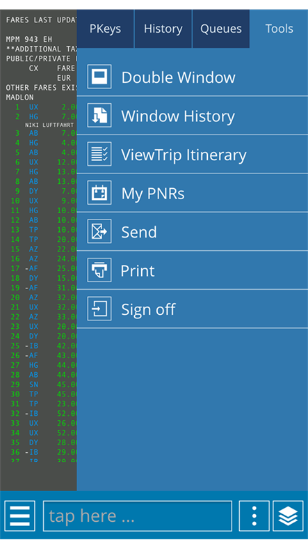Open the ViewTrip Itinerary label
This screenshot has width=308, height=549.
point(184,155)
